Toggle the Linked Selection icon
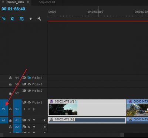Screen dimensions: 148x138 click(x=21, y=19)
